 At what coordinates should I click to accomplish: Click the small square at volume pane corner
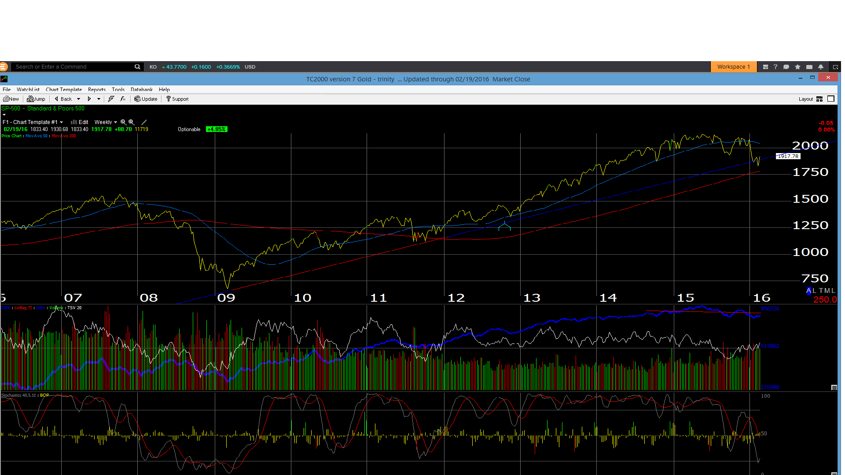click(834, 387)
